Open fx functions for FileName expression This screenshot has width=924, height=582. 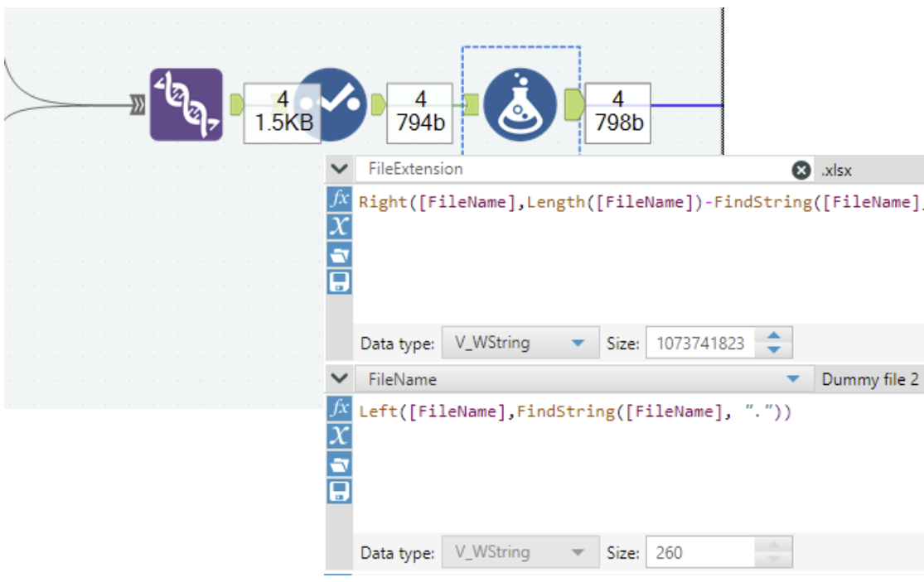click(340, 408)
